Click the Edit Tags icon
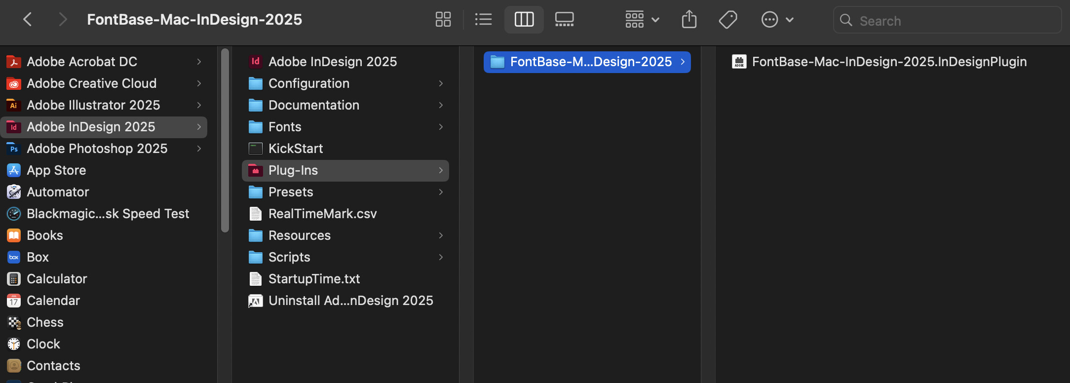Screen dimensions: 1070x383 tap(728, 20)
